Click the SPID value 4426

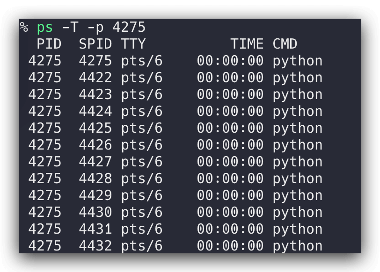tap(95, 145)
